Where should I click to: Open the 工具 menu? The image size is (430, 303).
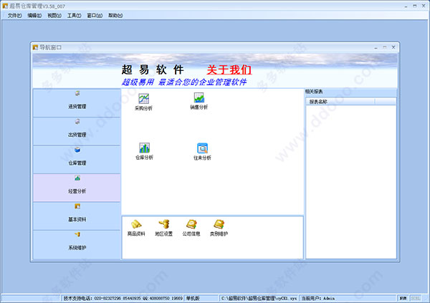click(74, 16)
